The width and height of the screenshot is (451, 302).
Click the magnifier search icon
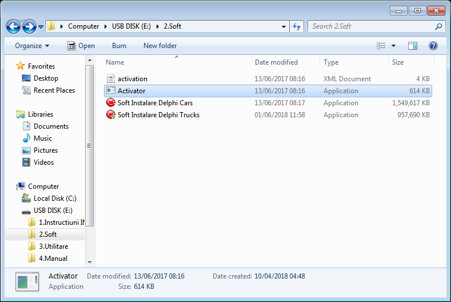point(438,26)
